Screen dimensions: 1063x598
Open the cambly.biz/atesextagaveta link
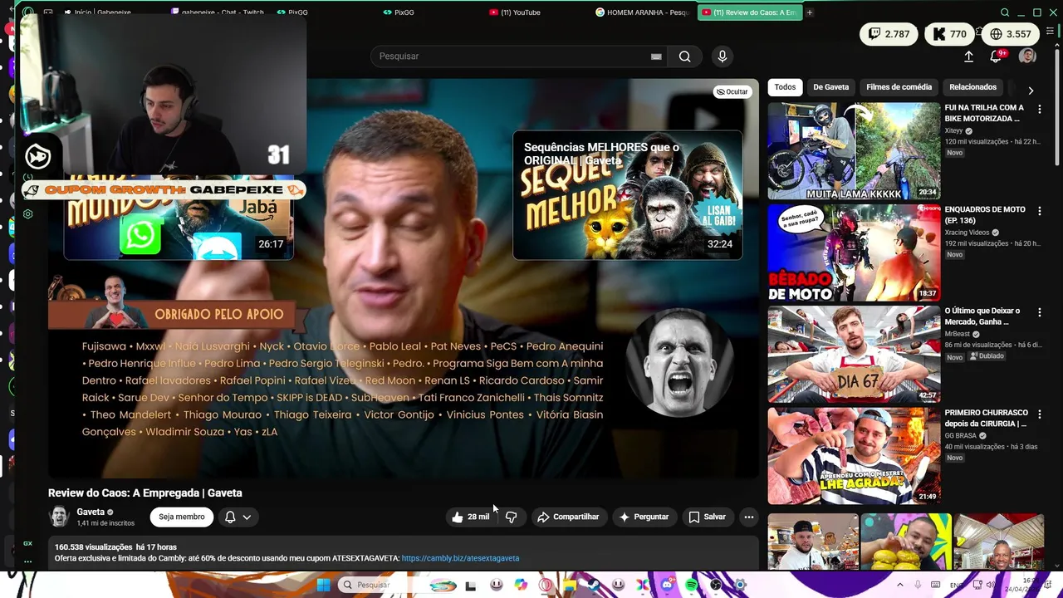click(x=460, y=558)
